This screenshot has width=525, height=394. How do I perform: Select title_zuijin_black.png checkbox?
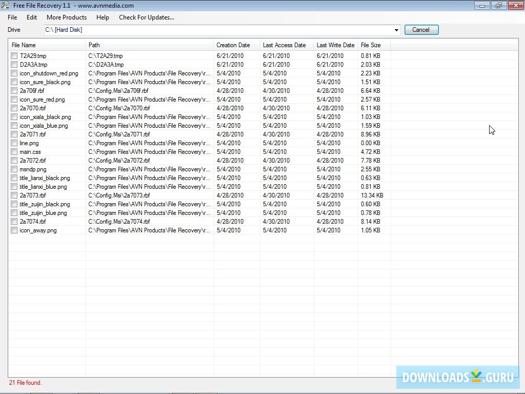14,204
